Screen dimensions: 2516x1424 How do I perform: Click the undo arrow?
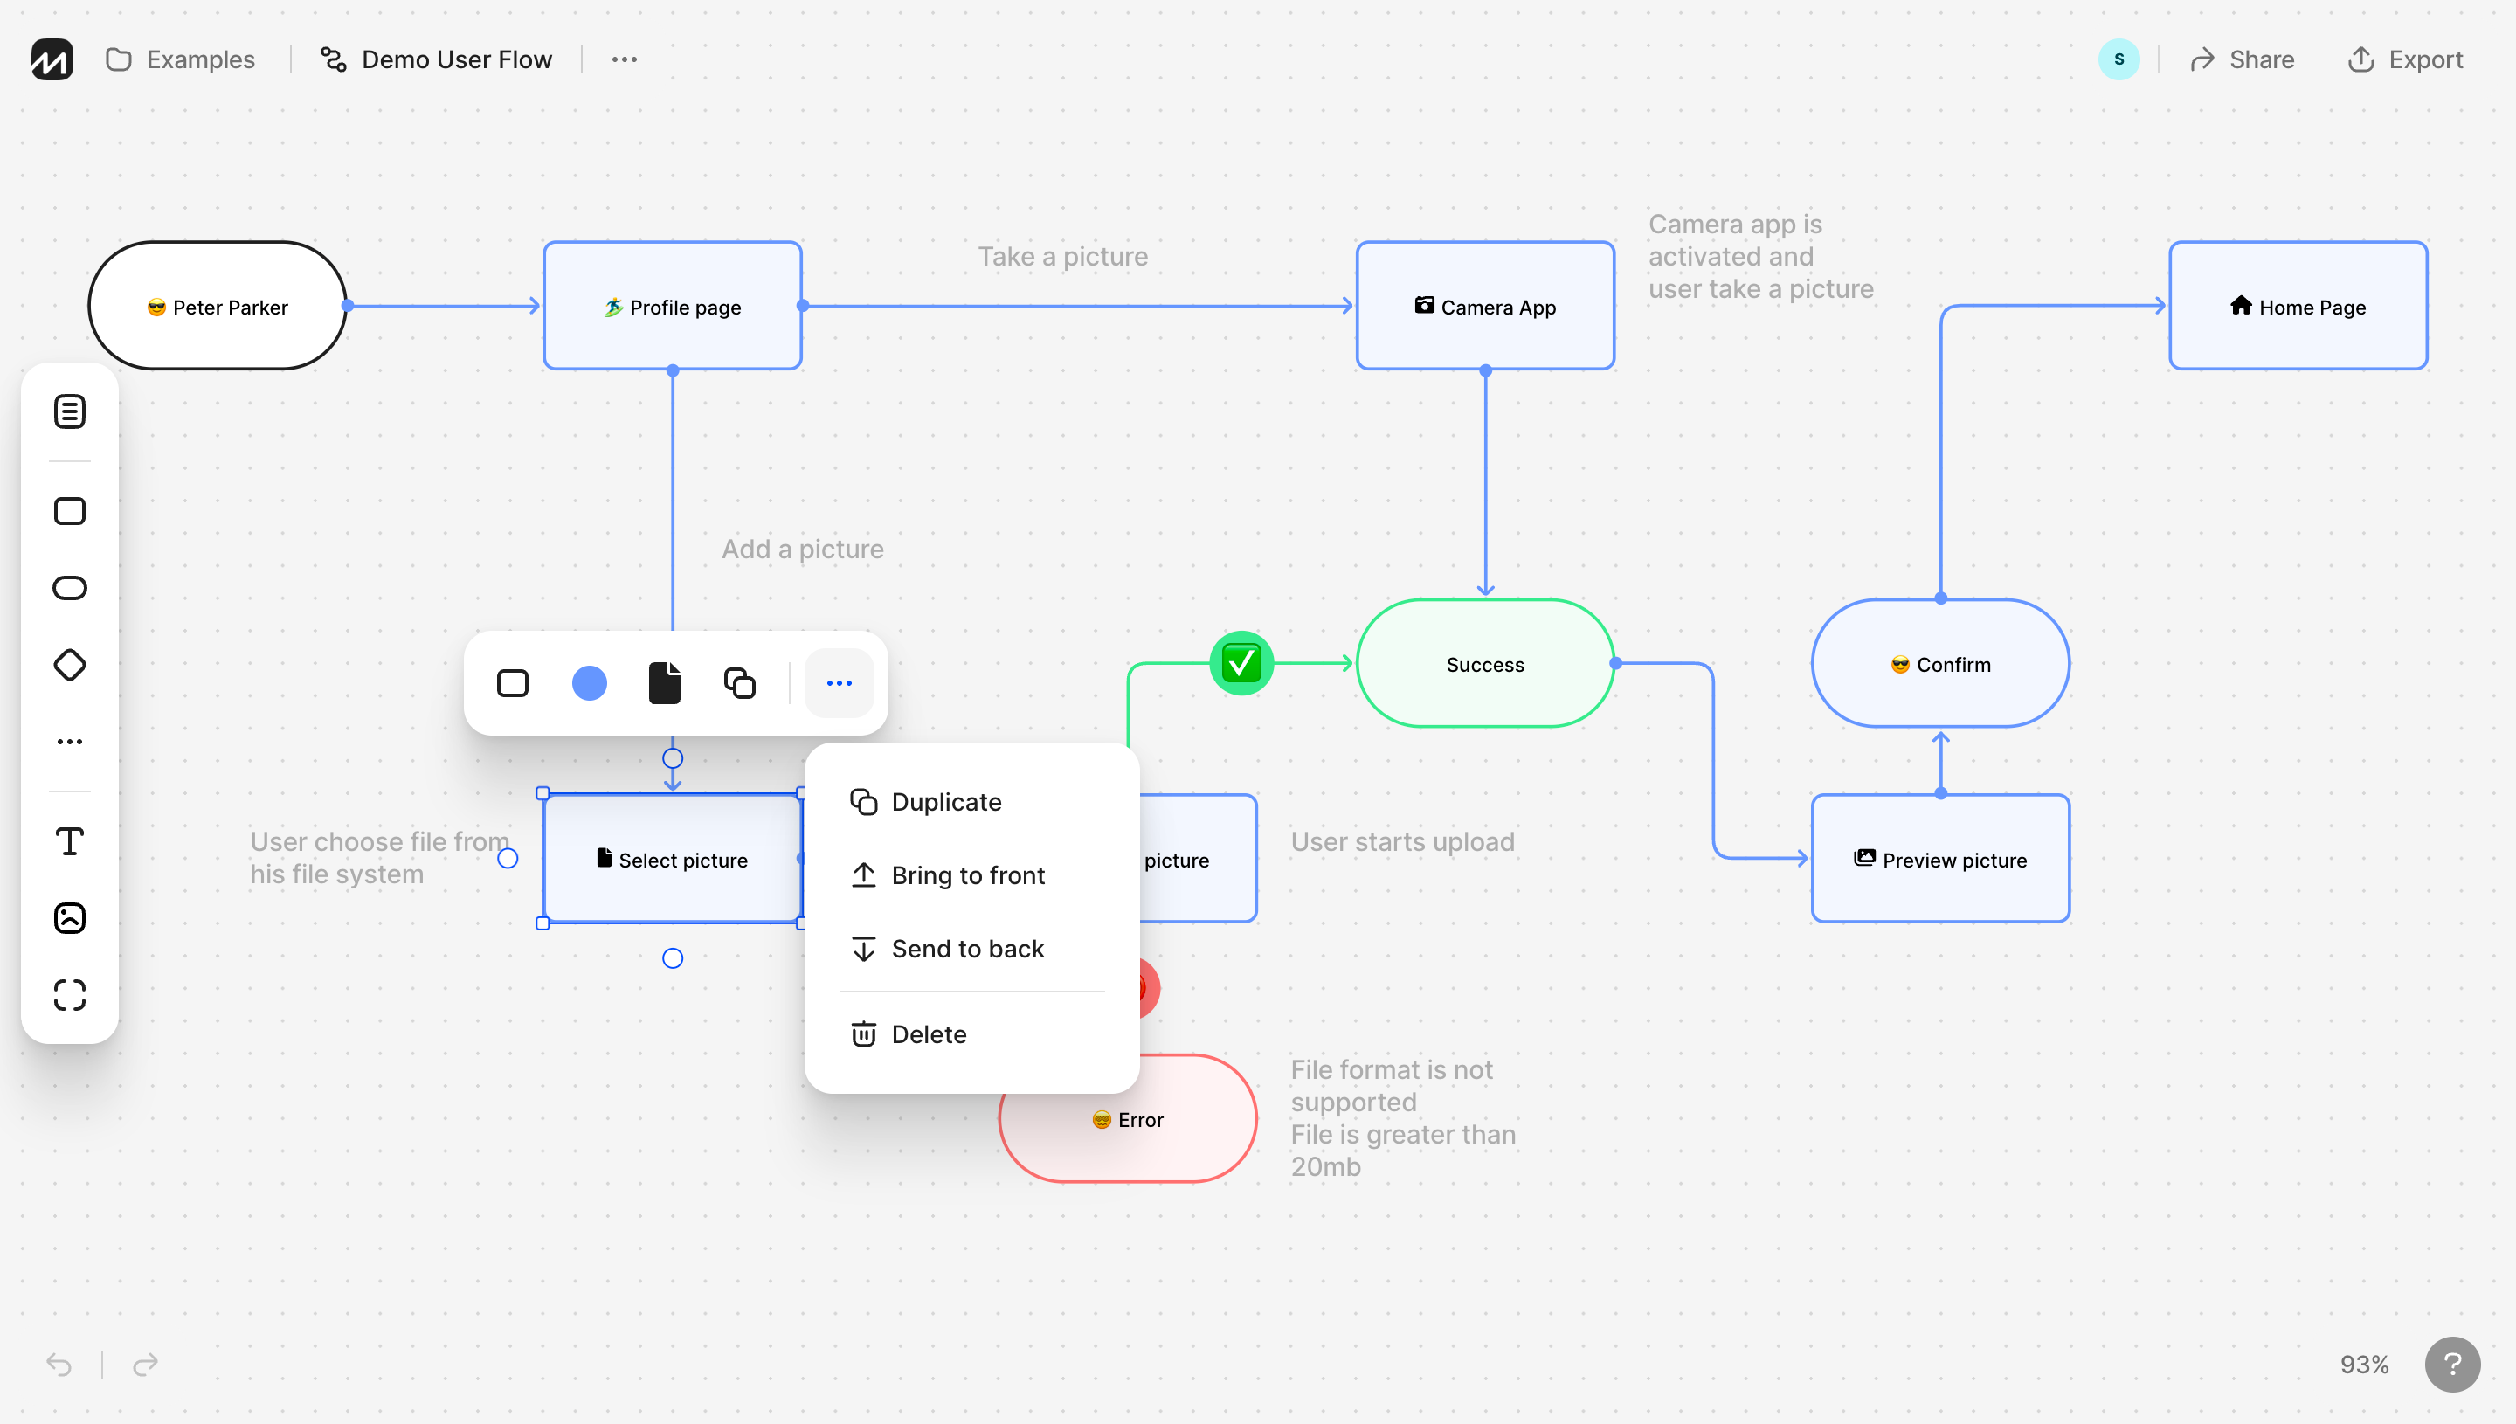pyautogui.click(x=59, y=1364)
